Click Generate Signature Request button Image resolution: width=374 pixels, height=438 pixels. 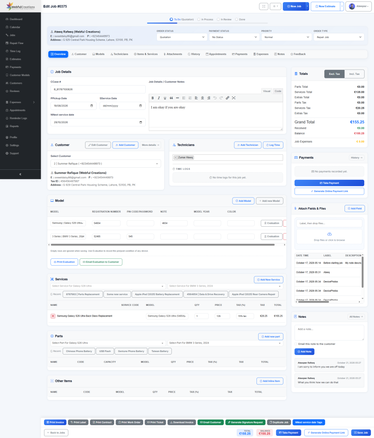click(x=245, y=422)
